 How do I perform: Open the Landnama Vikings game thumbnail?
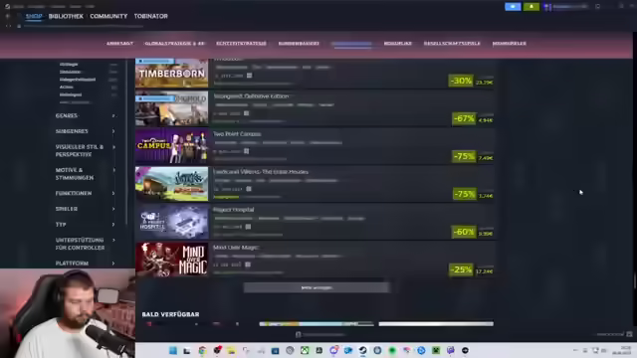tap(171, 184)
